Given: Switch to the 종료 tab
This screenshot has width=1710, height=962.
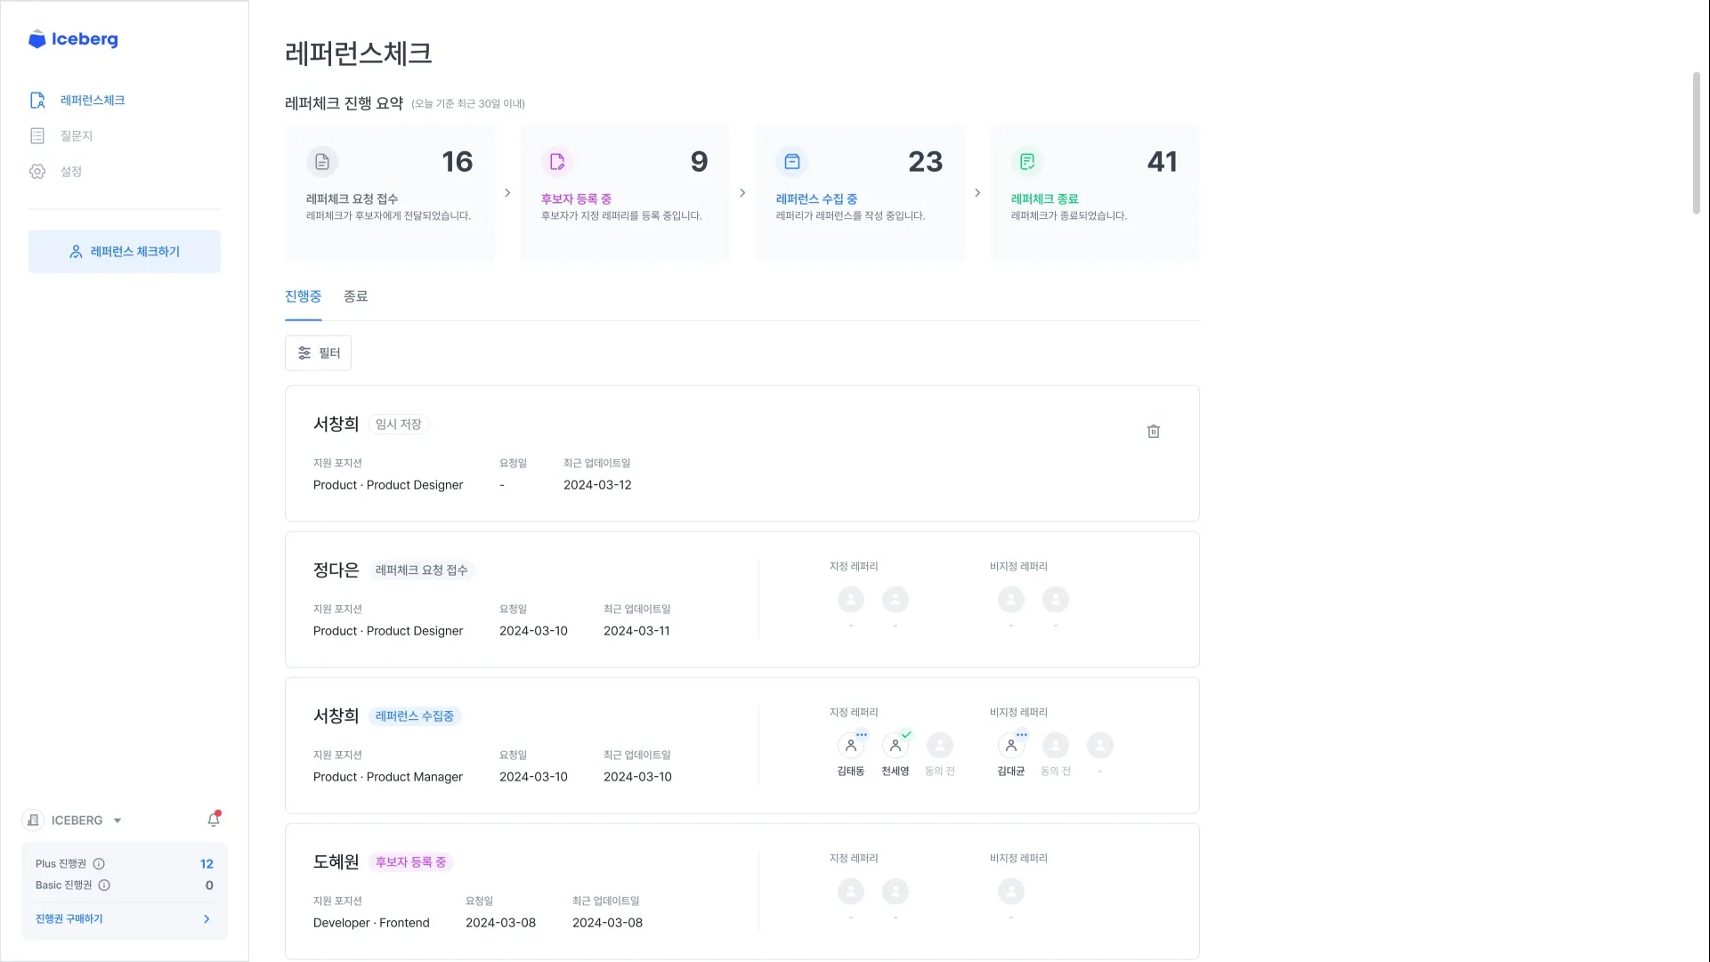Looking at the screenshot, I should click(x=355, y=296).
